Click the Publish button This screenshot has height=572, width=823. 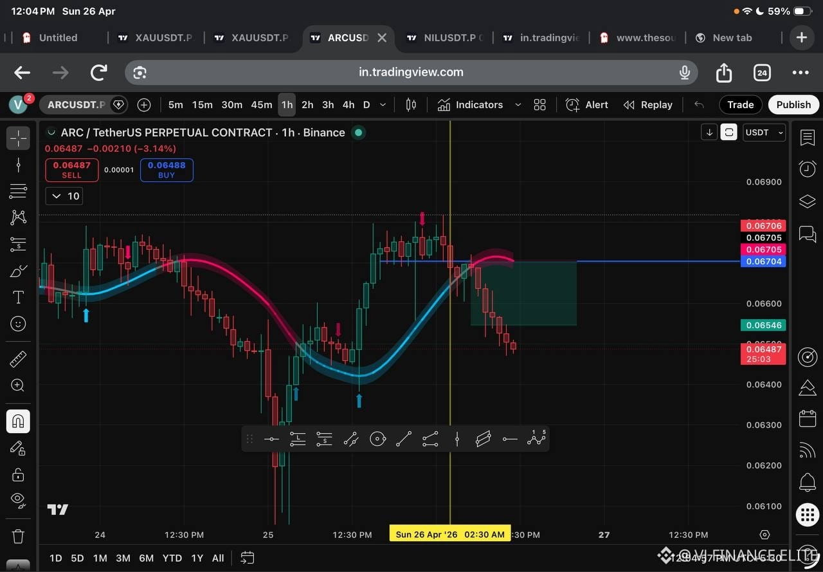pyautogui.click(x=793, y=105)
